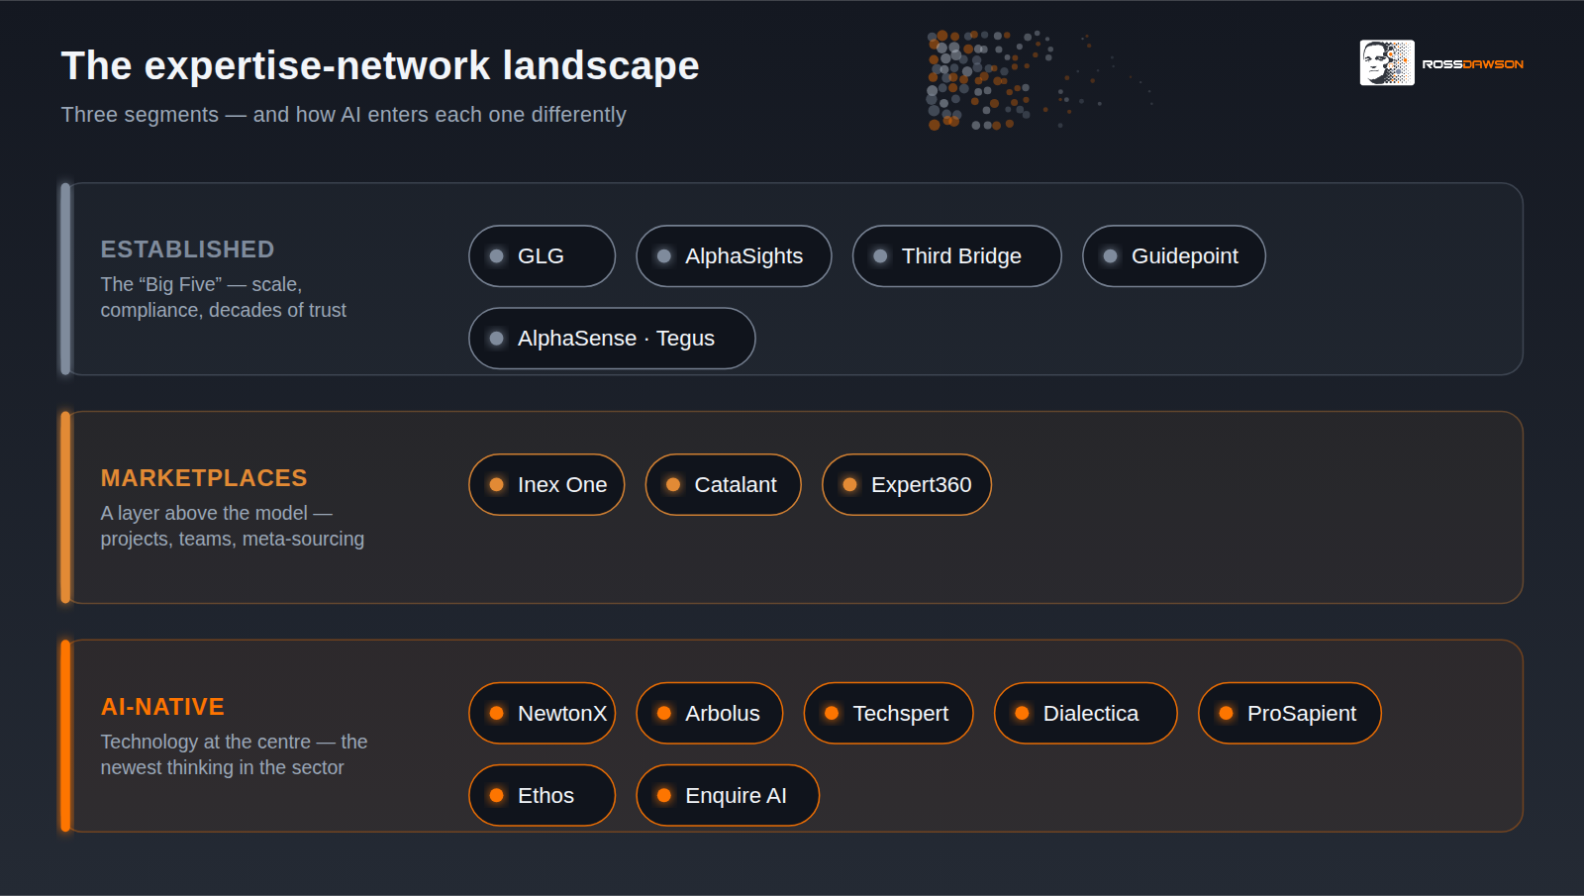
Task: Select the Inex One chip
Action: [x=546, y=485]
